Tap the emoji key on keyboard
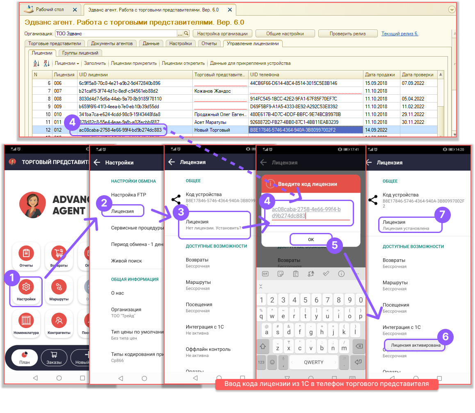475x413 pixels. coord(272,363)
